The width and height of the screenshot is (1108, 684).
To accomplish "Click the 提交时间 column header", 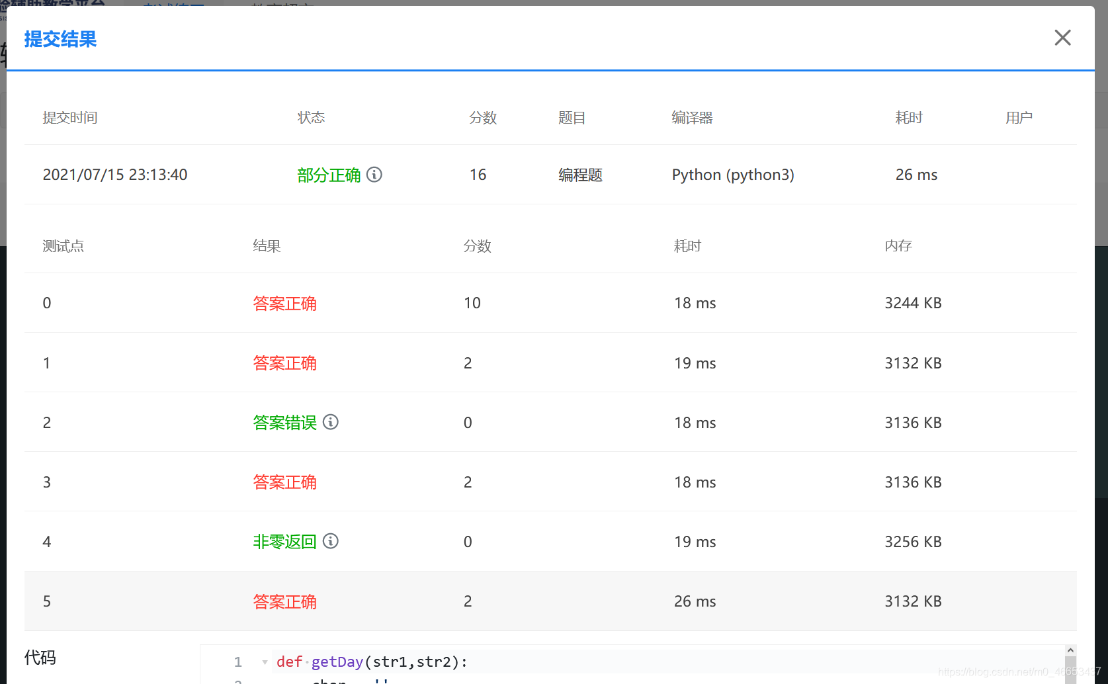I will [70, 118].
